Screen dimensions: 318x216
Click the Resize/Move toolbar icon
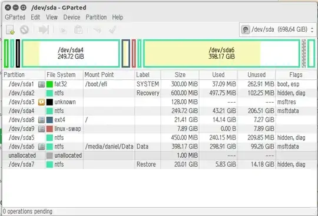coord(44,30)
